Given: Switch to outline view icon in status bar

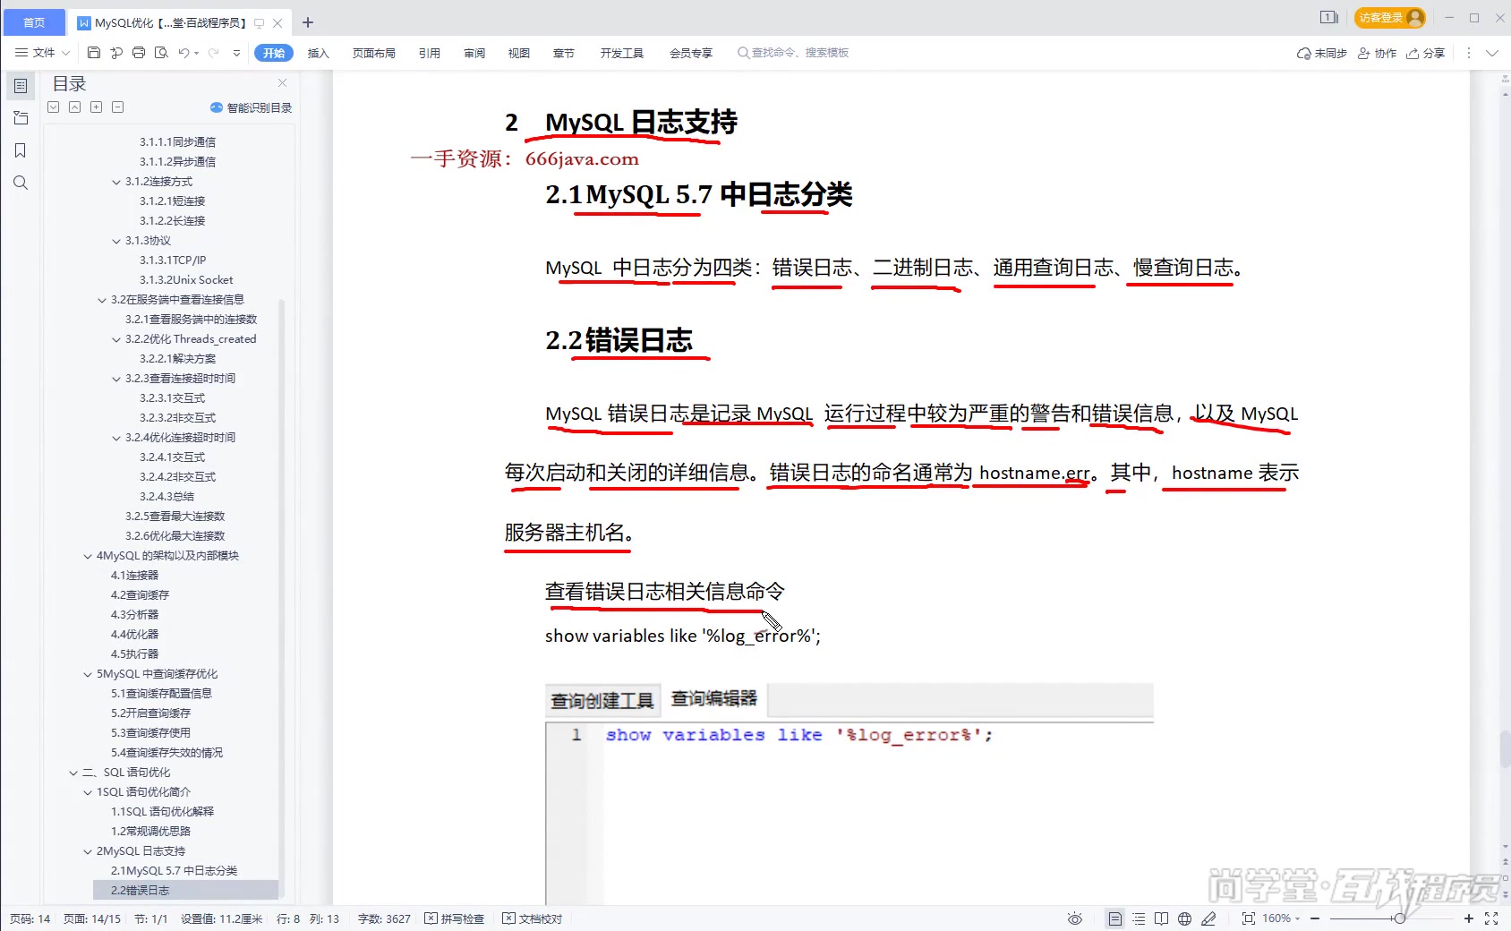Looking at the screenshot, I should [x=1139, y=918].
